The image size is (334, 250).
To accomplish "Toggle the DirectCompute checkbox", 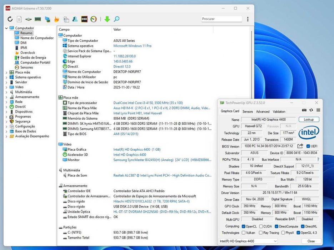I will (276, 226).
